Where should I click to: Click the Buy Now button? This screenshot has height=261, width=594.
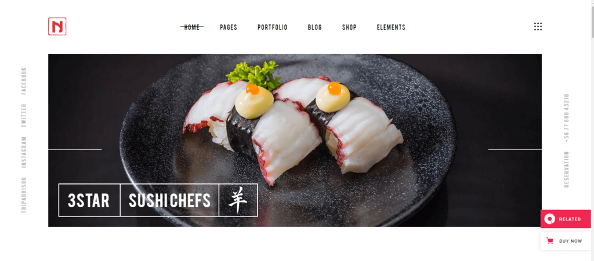566,241
